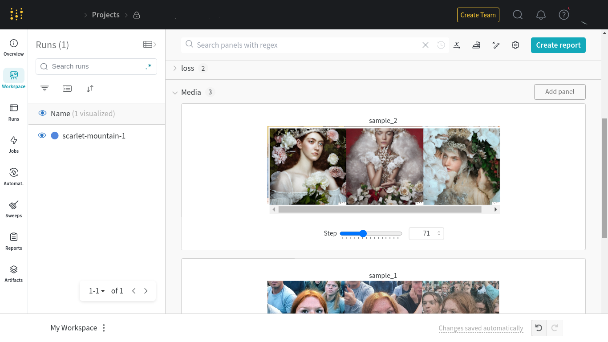The height and width of the screenshot is (342, 608).
Task: Click the Runs (1) heading
Action: tap(53, 45)
